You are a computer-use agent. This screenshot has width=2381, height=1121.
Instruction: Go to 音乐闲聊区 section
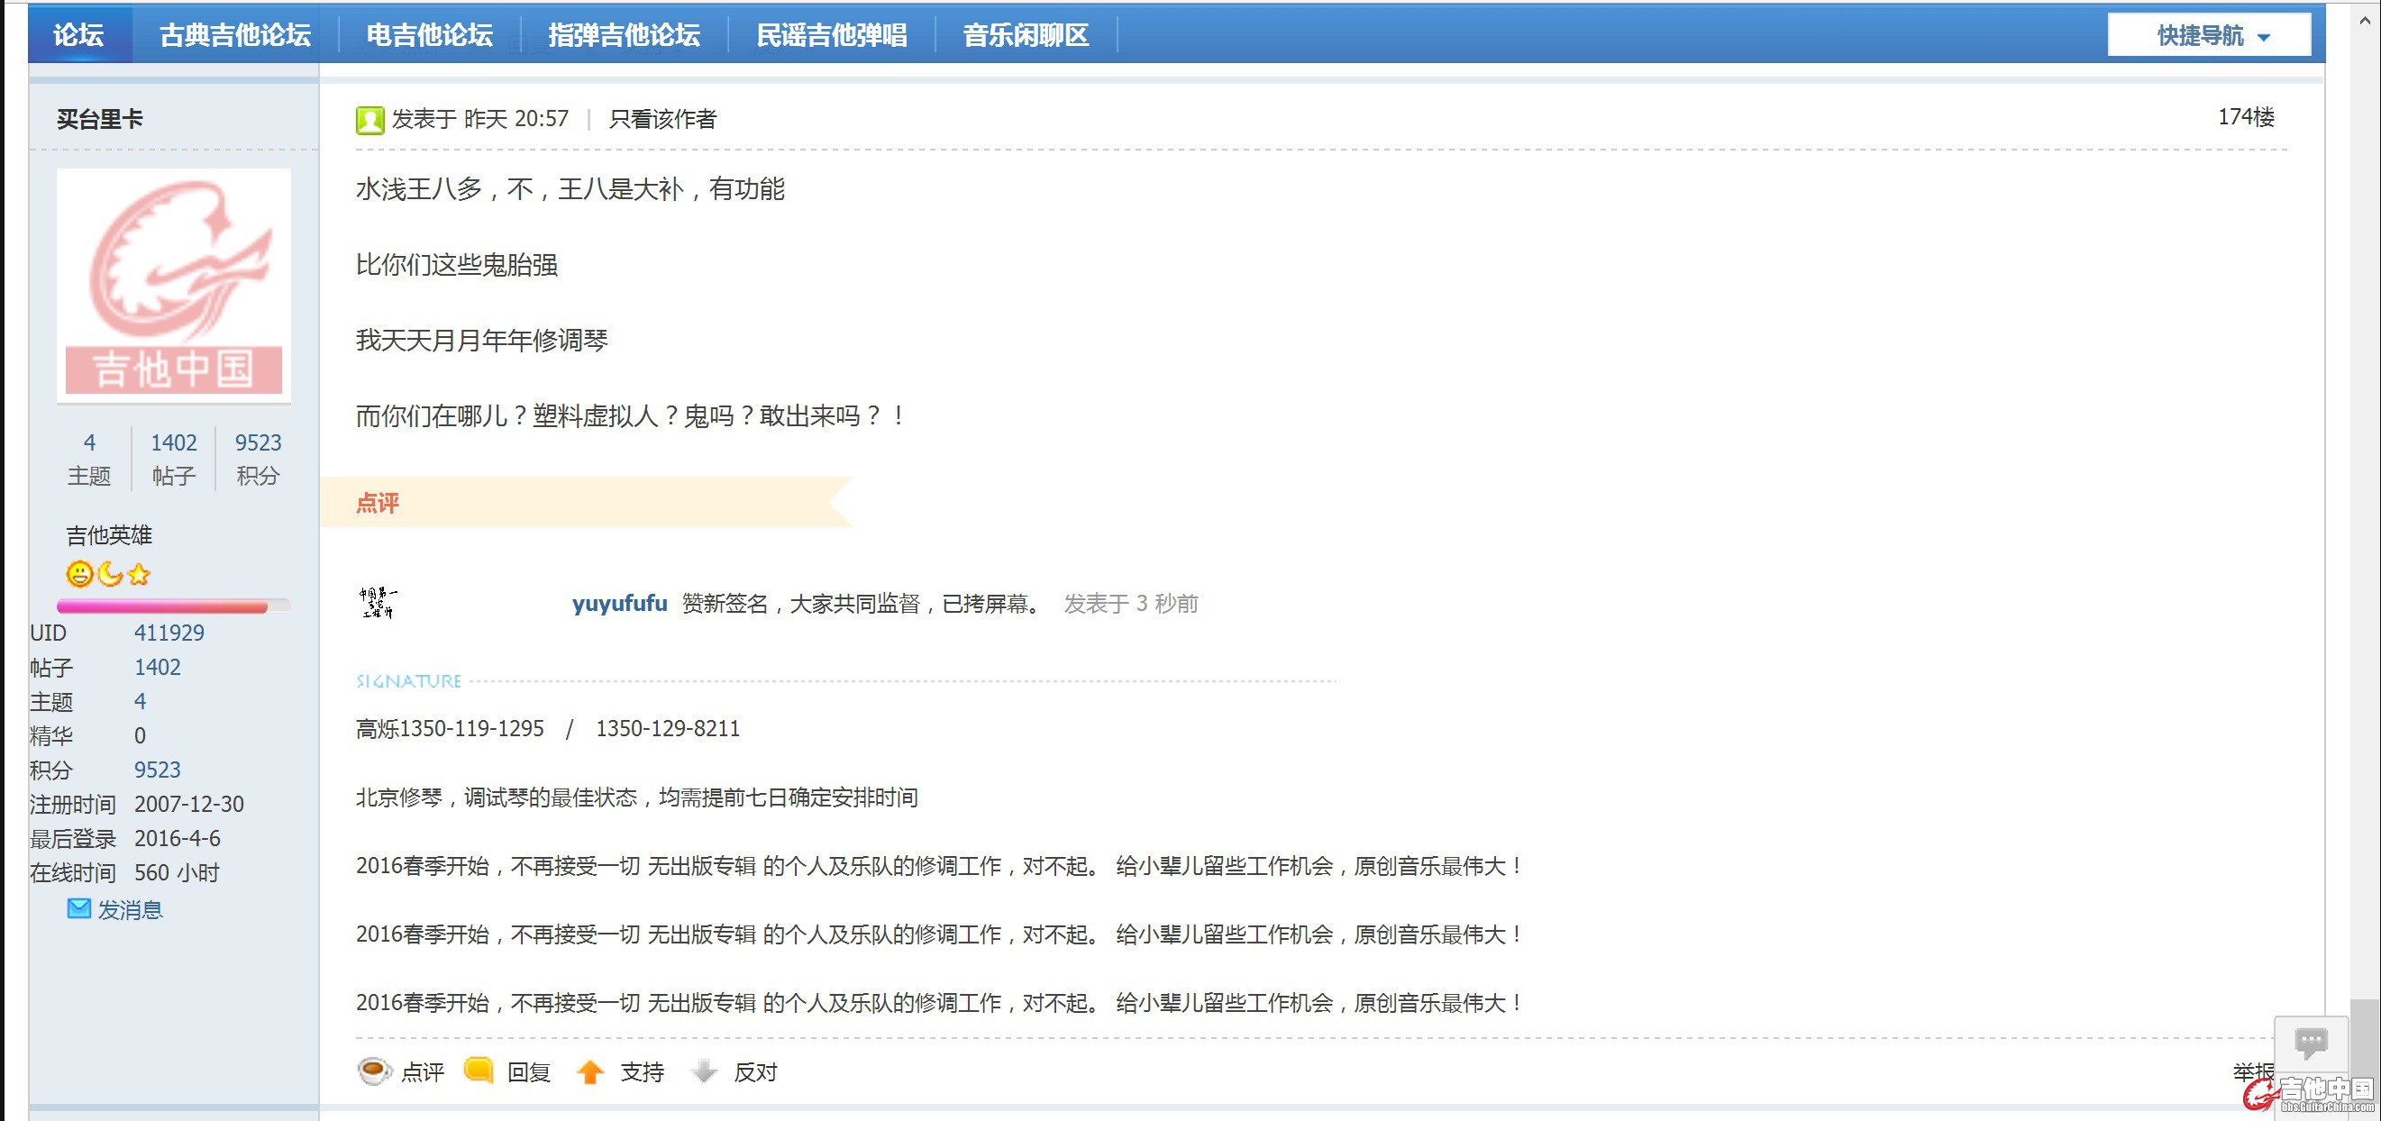1025,35
